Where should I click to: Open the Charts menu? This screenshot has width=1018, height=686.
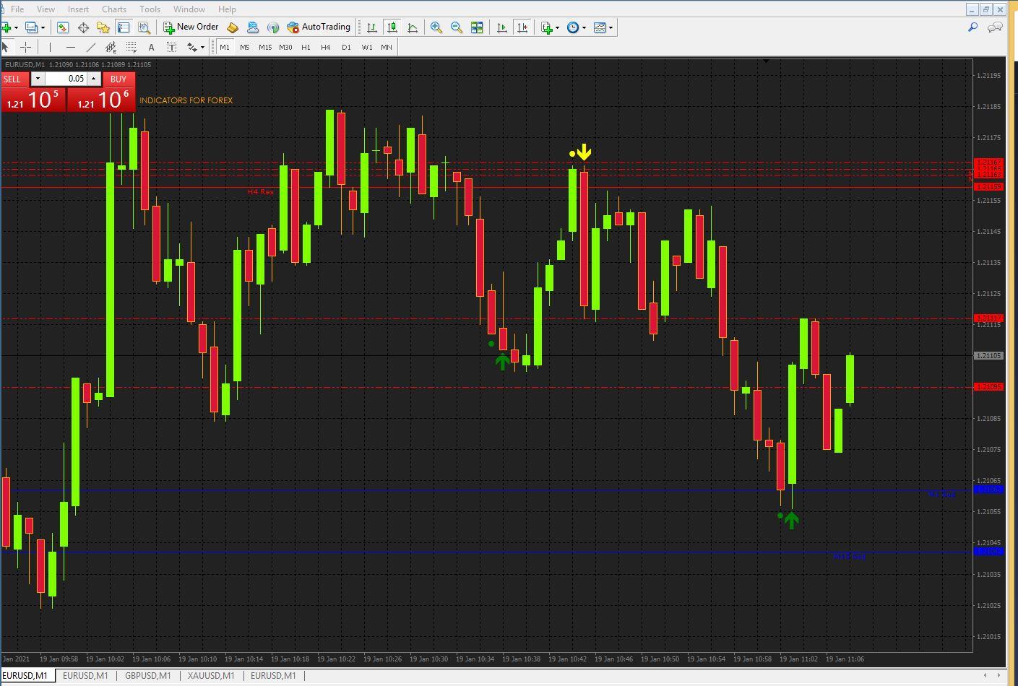113,9
